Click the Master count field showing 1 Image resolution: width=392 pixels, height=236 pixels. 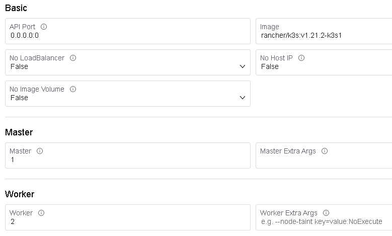tap(128, 155)
